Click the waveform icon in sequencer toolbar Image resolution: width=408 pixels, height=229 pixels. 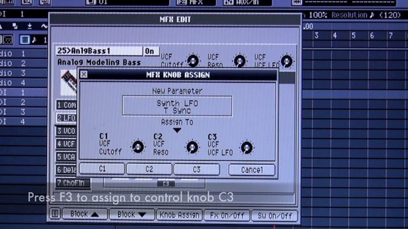[44, 26]
